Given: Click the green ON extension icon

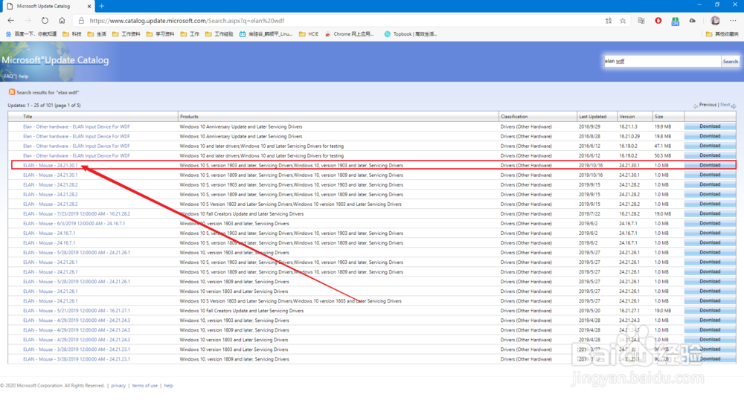Looking at the screenshot, I should click(x=676, y=21).
